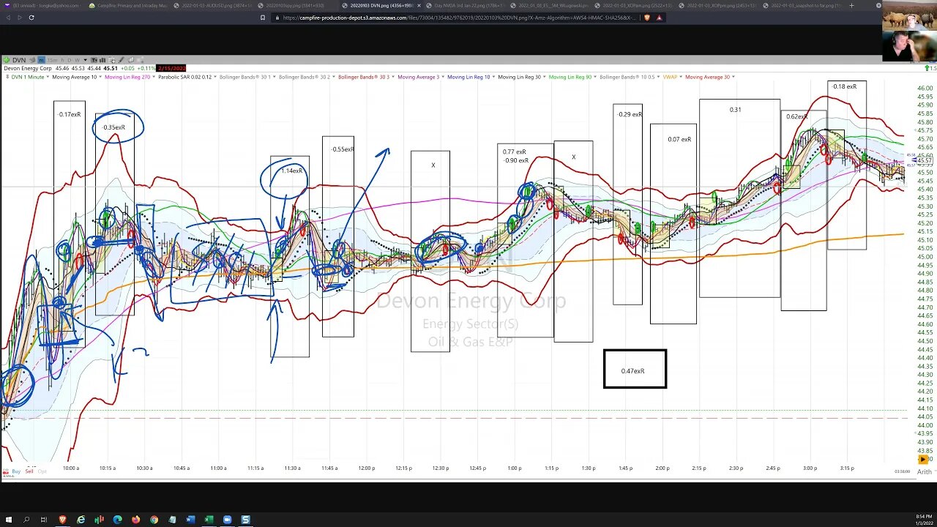Open Microsoft Excel from taskbar
937x527 pixels.
tap(209, 520)
